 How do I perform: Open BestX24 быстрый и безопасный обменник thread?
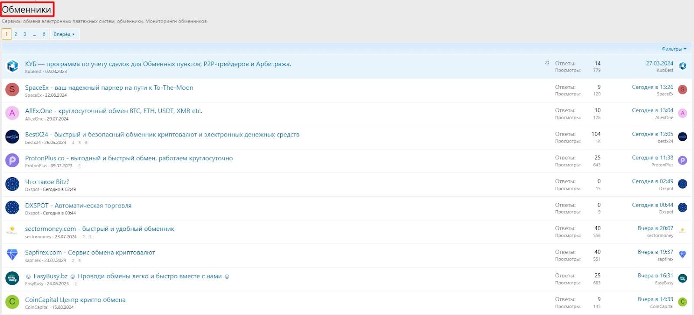coord(162,135)
